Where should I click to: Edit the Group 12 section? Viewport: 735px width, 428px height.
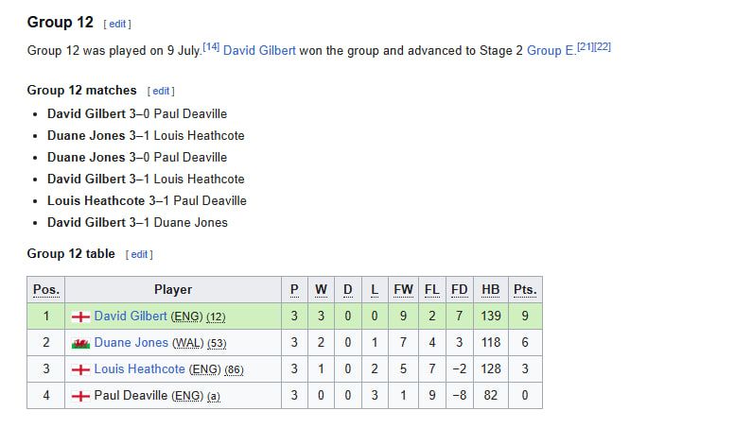pos(117,24)
